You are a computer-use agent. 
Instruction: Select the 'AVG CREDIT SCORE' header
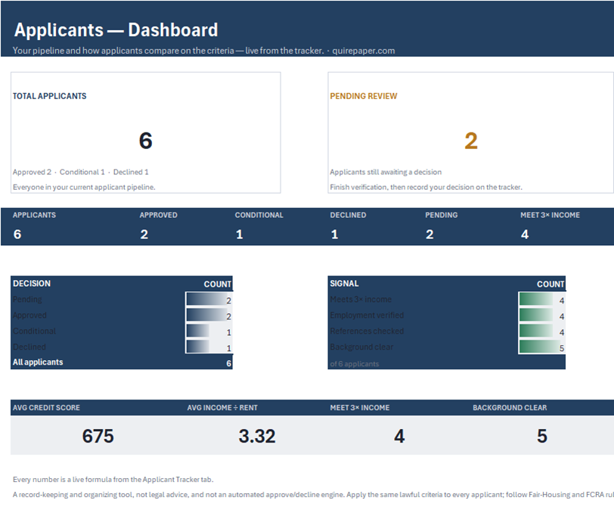click(46, 408)
